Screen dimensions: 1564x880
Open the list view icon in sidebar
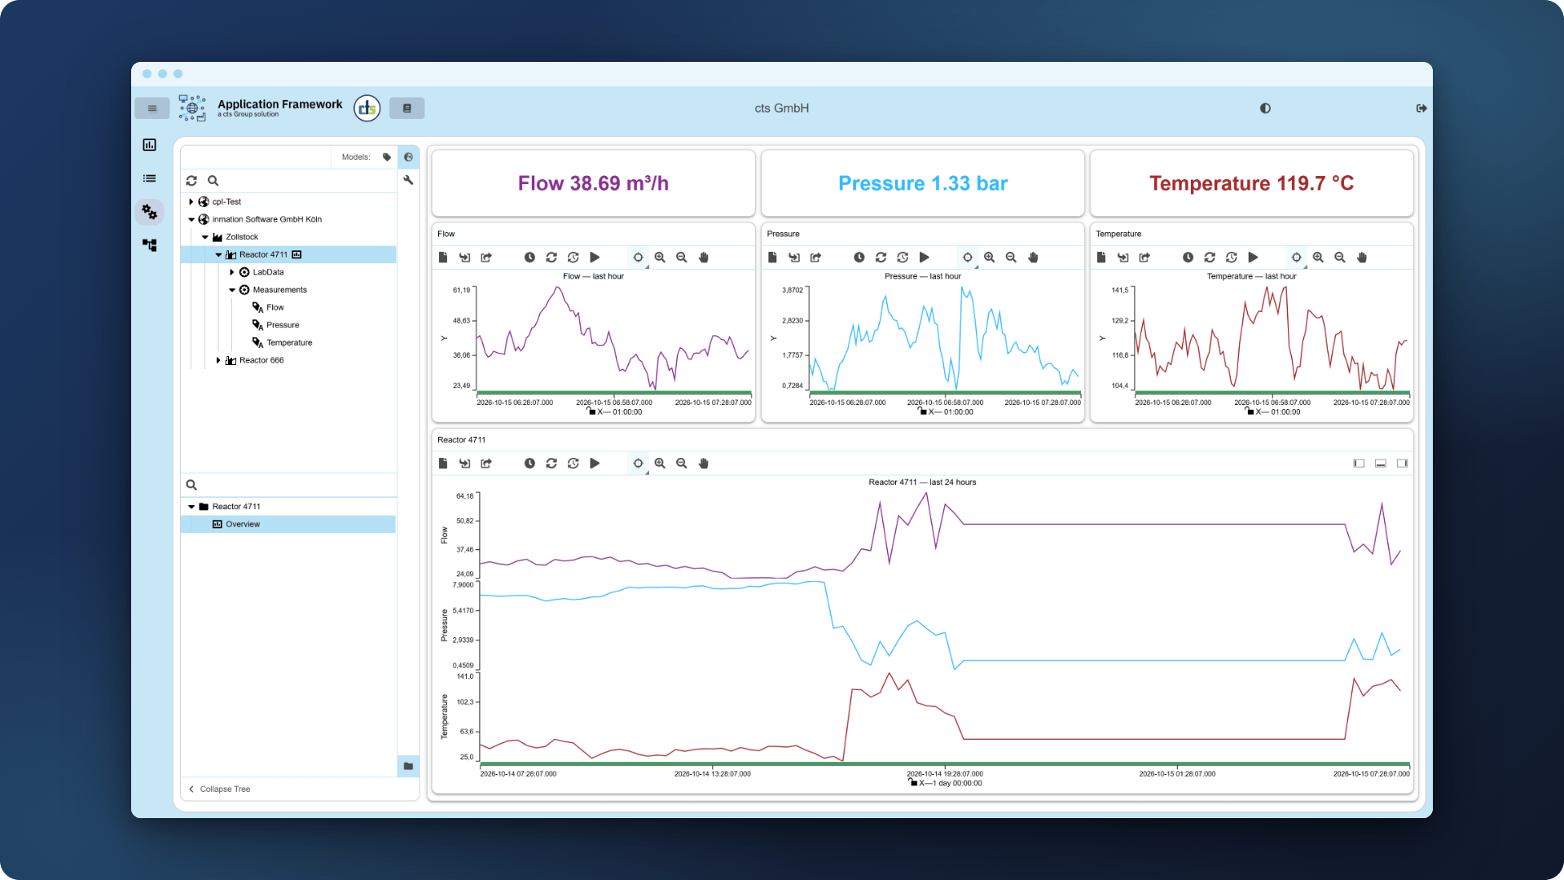click(150, 178)
